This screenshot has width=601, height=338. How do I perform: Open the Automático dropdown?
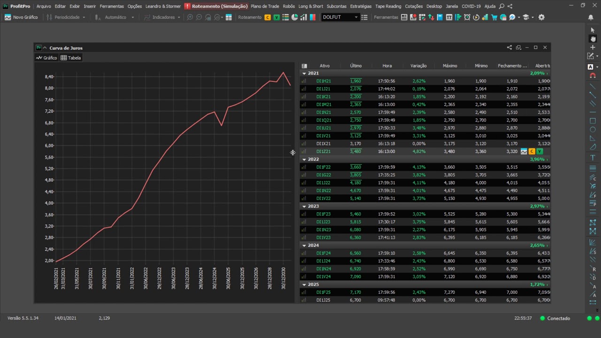pyautogui.click(x=115, y=17)
